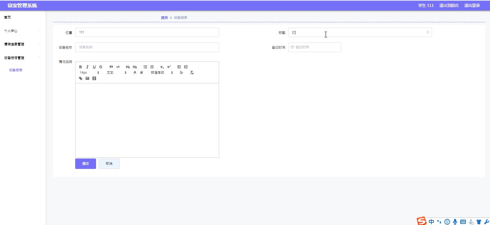Focus the 标题 input field

(360, 32)
